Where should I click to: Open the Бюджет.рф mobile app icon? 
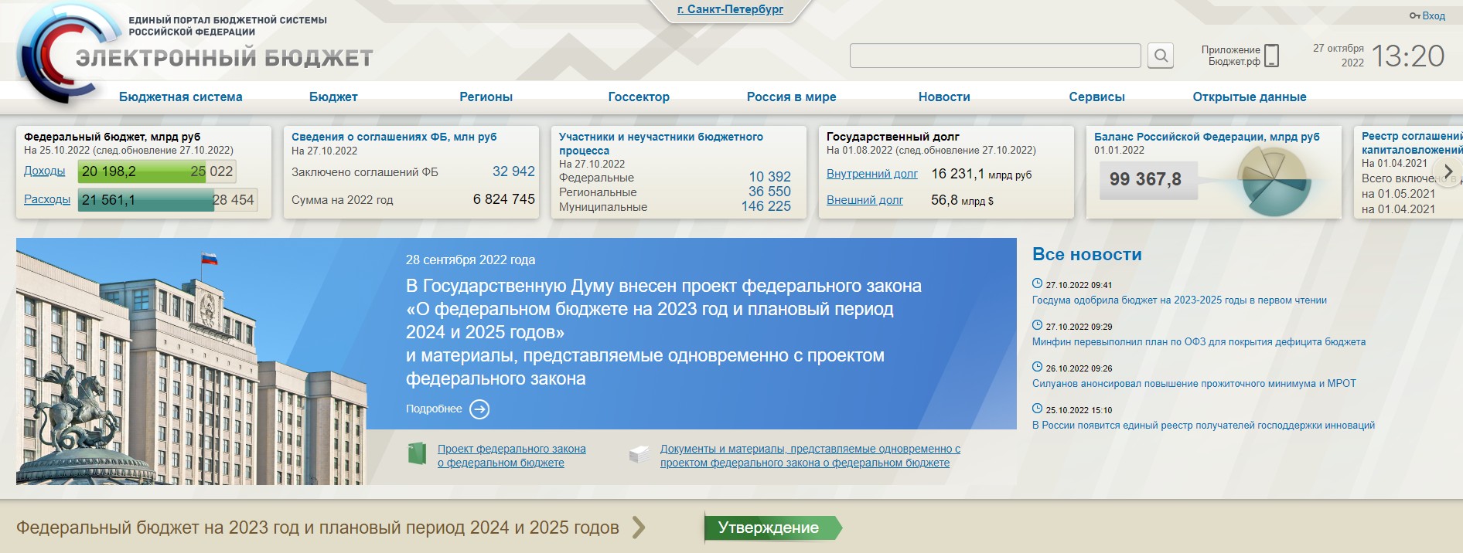(x=1271, y=56)
